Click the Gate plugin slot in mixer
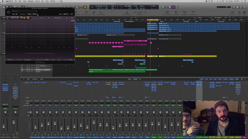 click(x=89, y=83)
